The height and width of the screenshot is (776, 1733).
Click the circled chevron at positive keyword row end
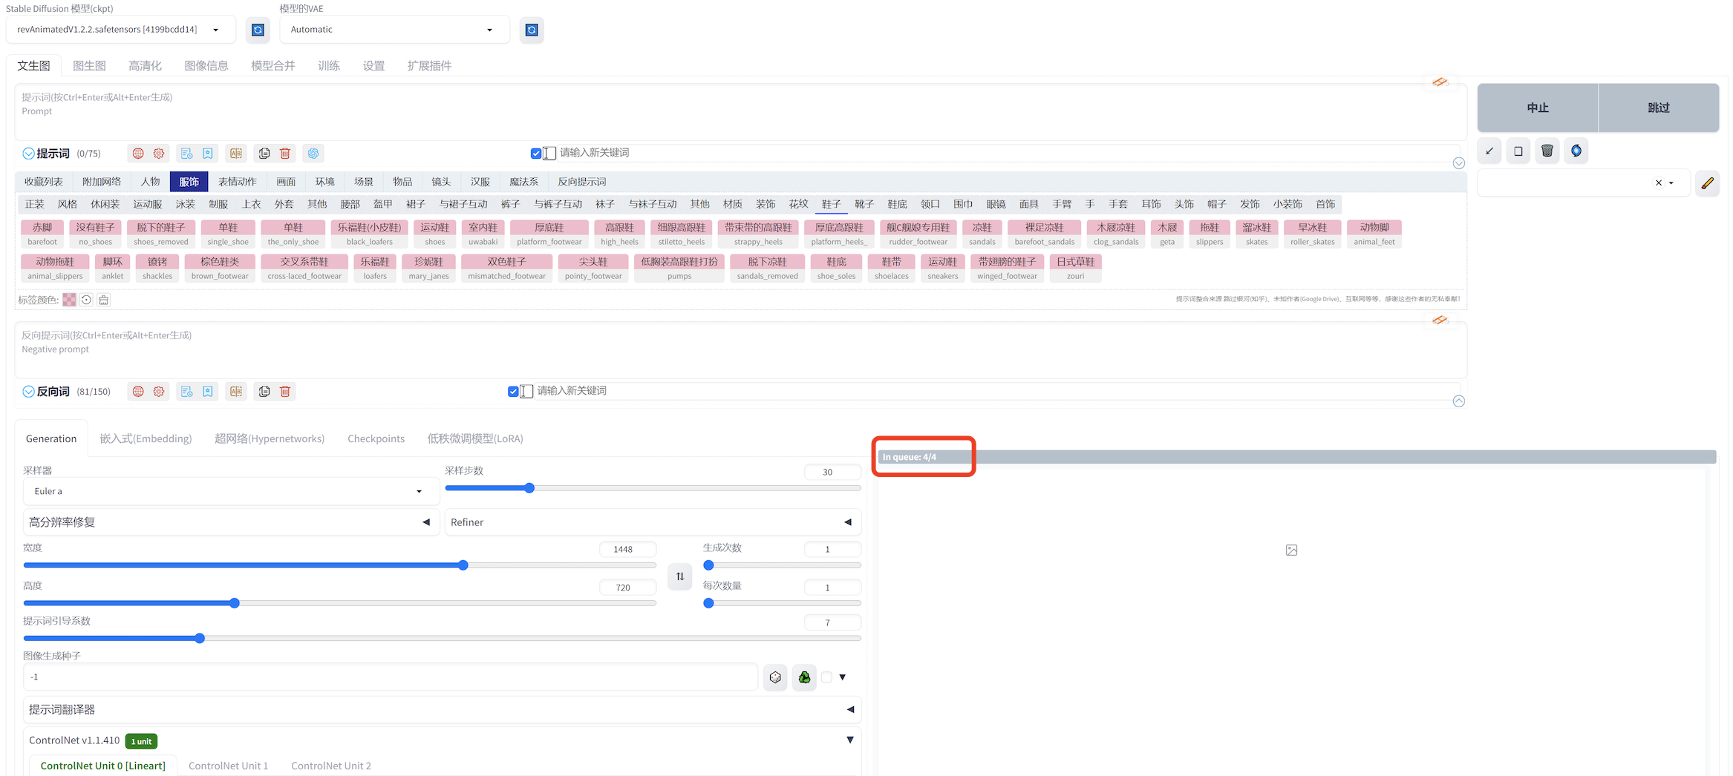(1459, 163)
